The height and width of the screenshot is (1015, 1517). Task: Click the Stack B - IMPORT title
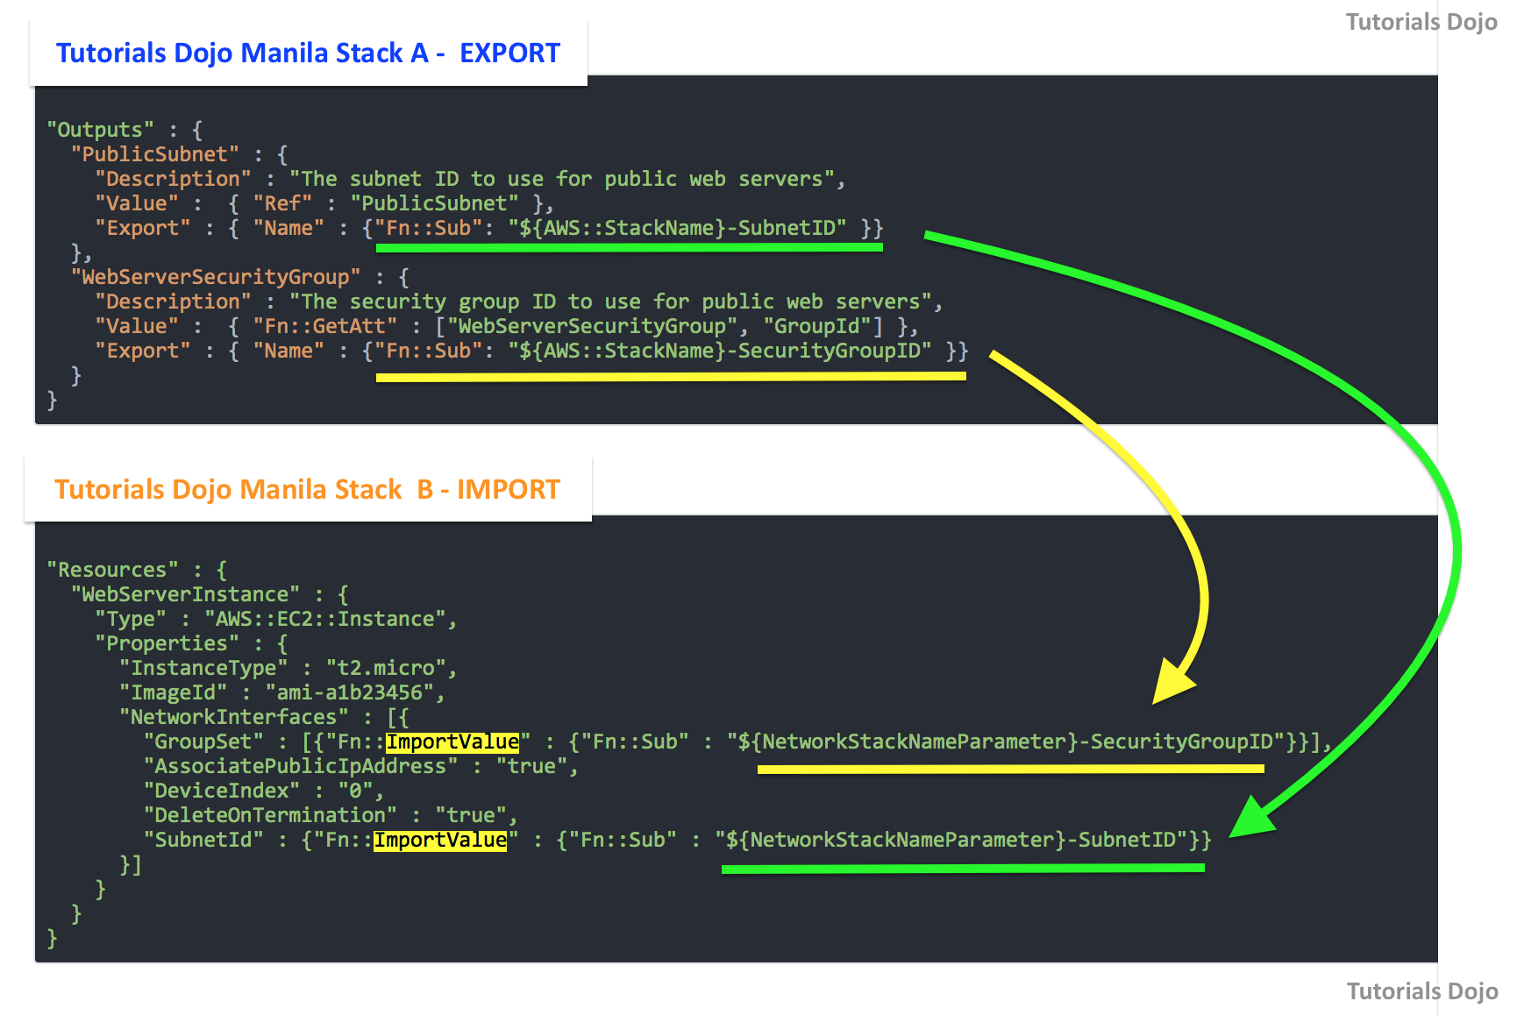coord(307,489)
